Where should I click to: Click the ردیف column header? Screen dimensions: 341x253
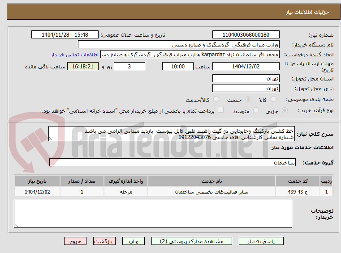[326, 181]
